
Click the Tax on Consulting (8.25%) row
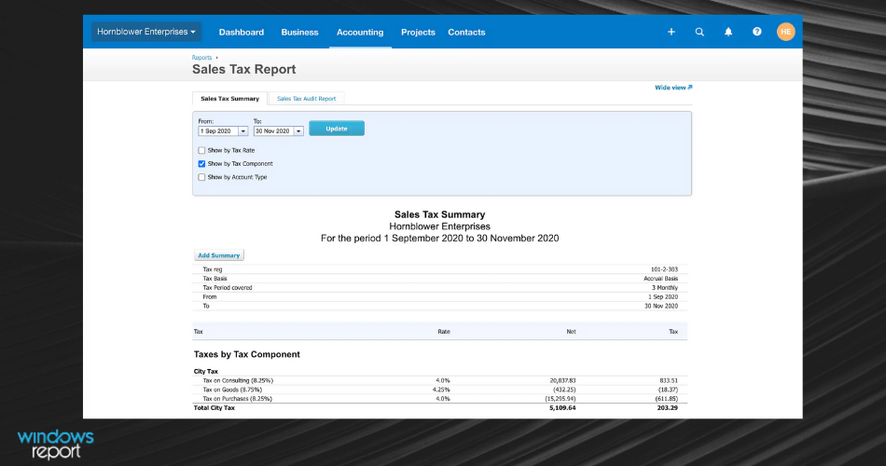[x=440, y=380]
